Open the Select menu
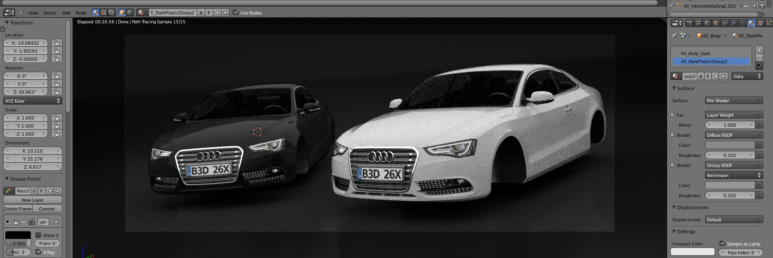 click(x=50, y=13)
